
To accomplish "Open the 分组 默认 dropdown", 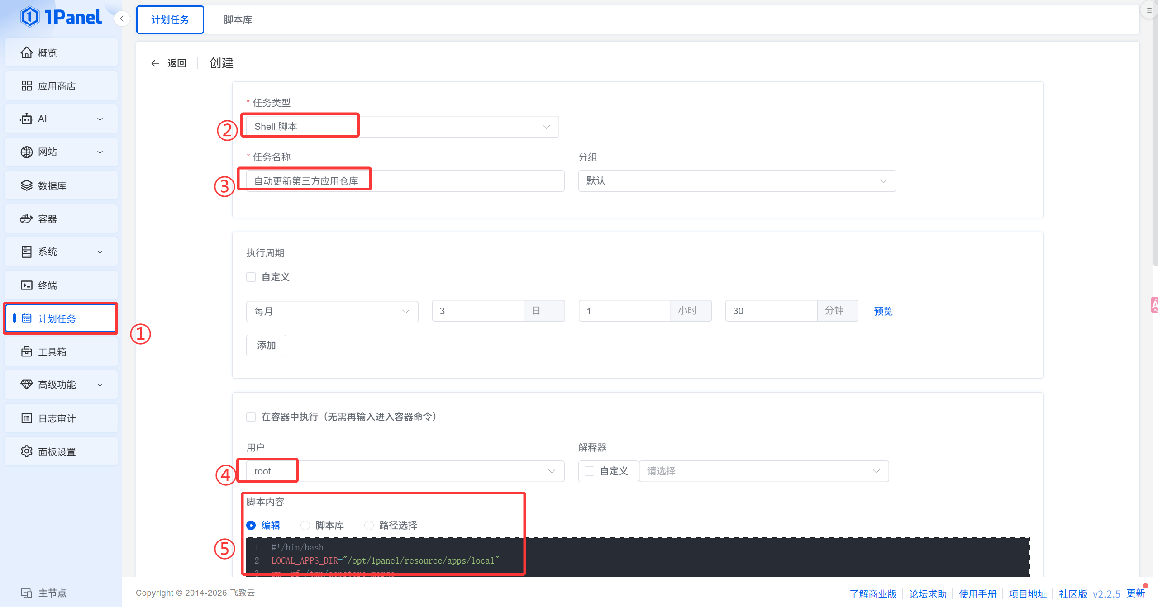I will click(737, 181).
